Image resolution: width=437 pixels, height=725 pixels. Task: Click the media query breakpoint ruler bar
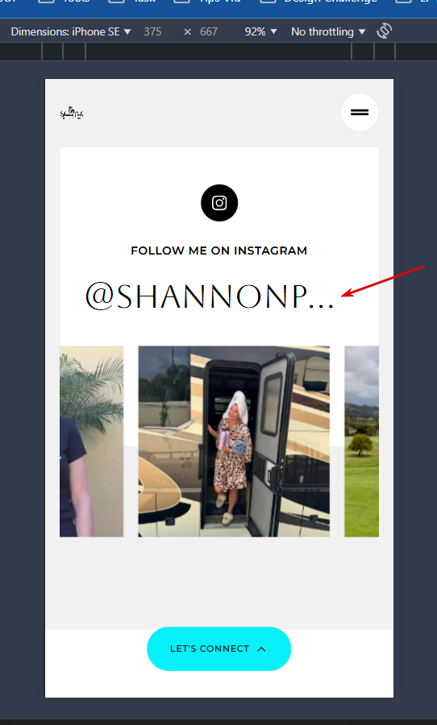[218, 52]
